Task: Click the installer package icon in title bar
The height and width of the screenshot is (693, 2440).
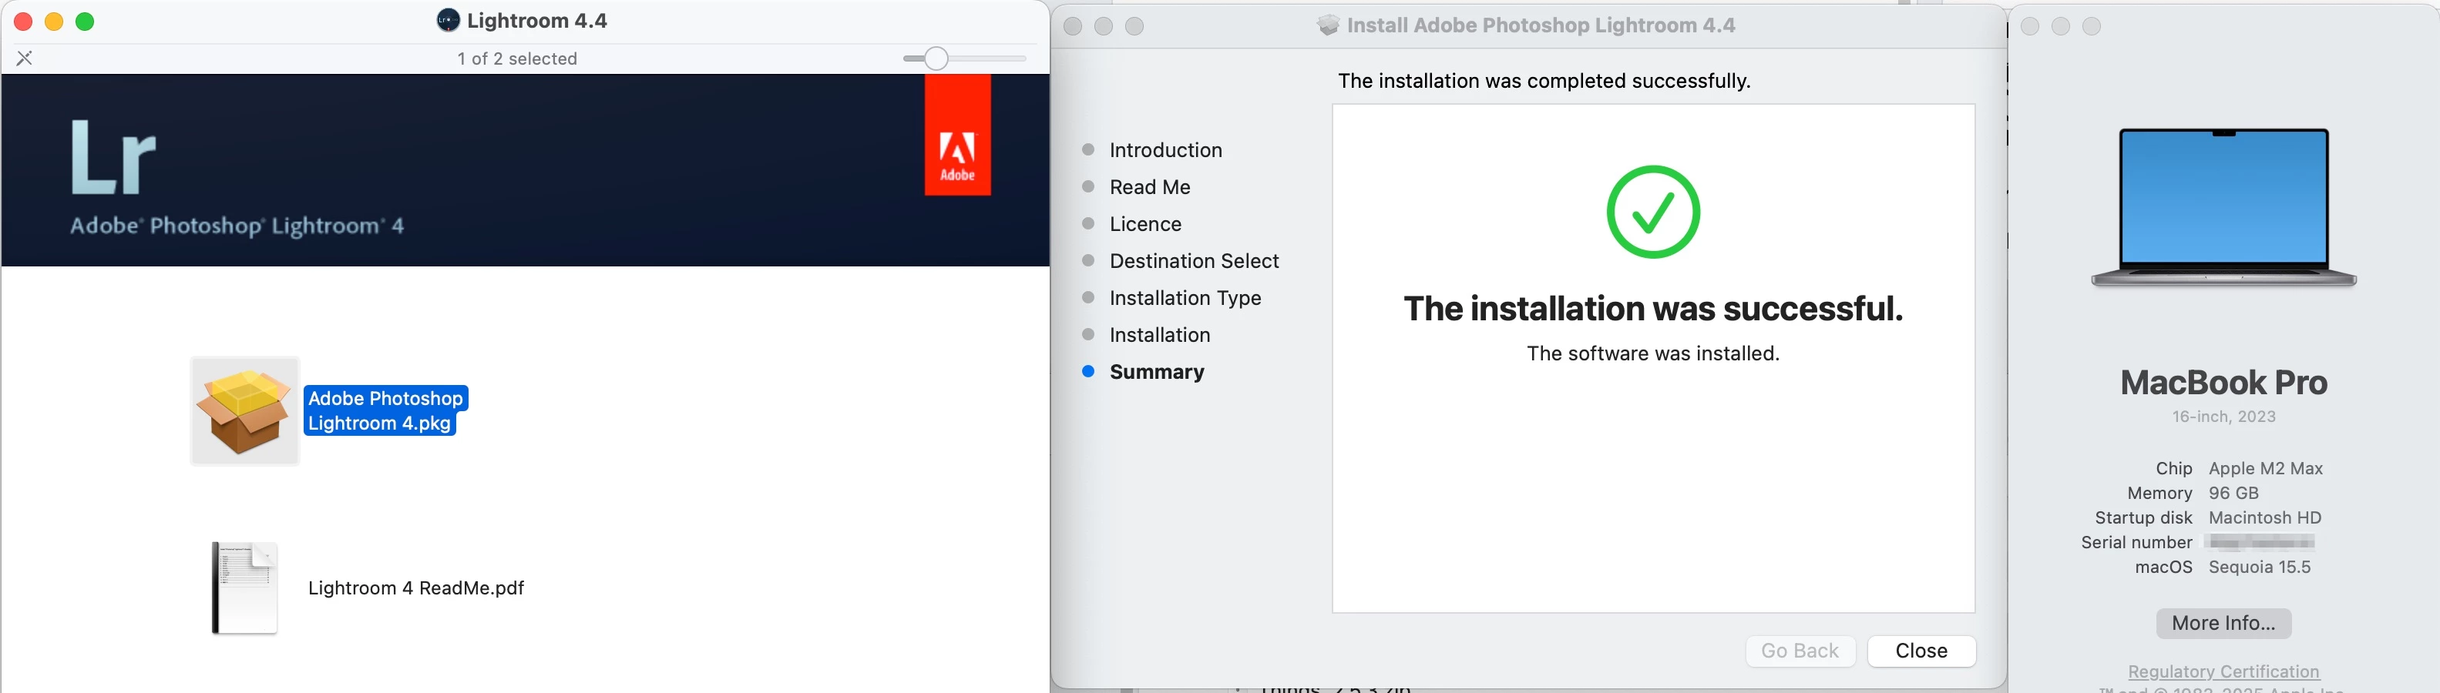Action: click(x=1328, y=25)
